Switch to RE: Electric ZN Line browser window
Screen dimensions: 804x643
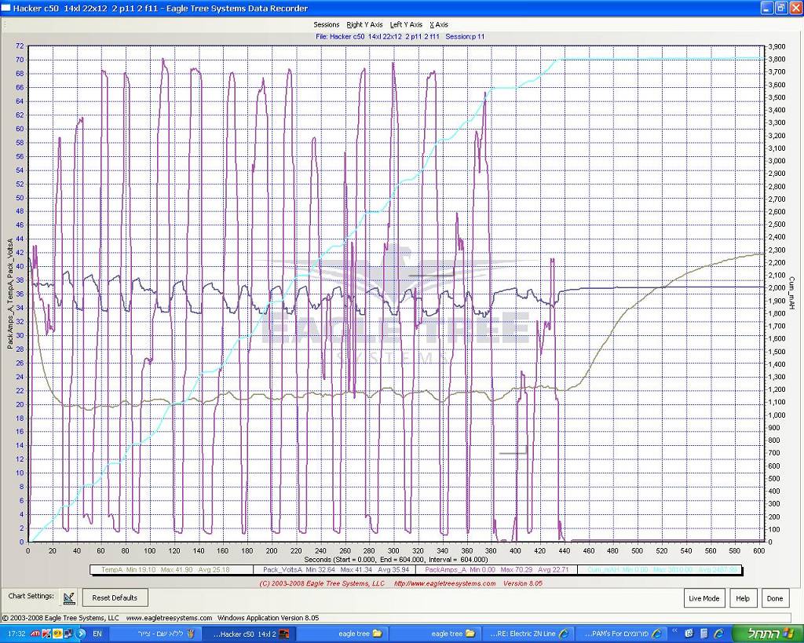point(526,633)
